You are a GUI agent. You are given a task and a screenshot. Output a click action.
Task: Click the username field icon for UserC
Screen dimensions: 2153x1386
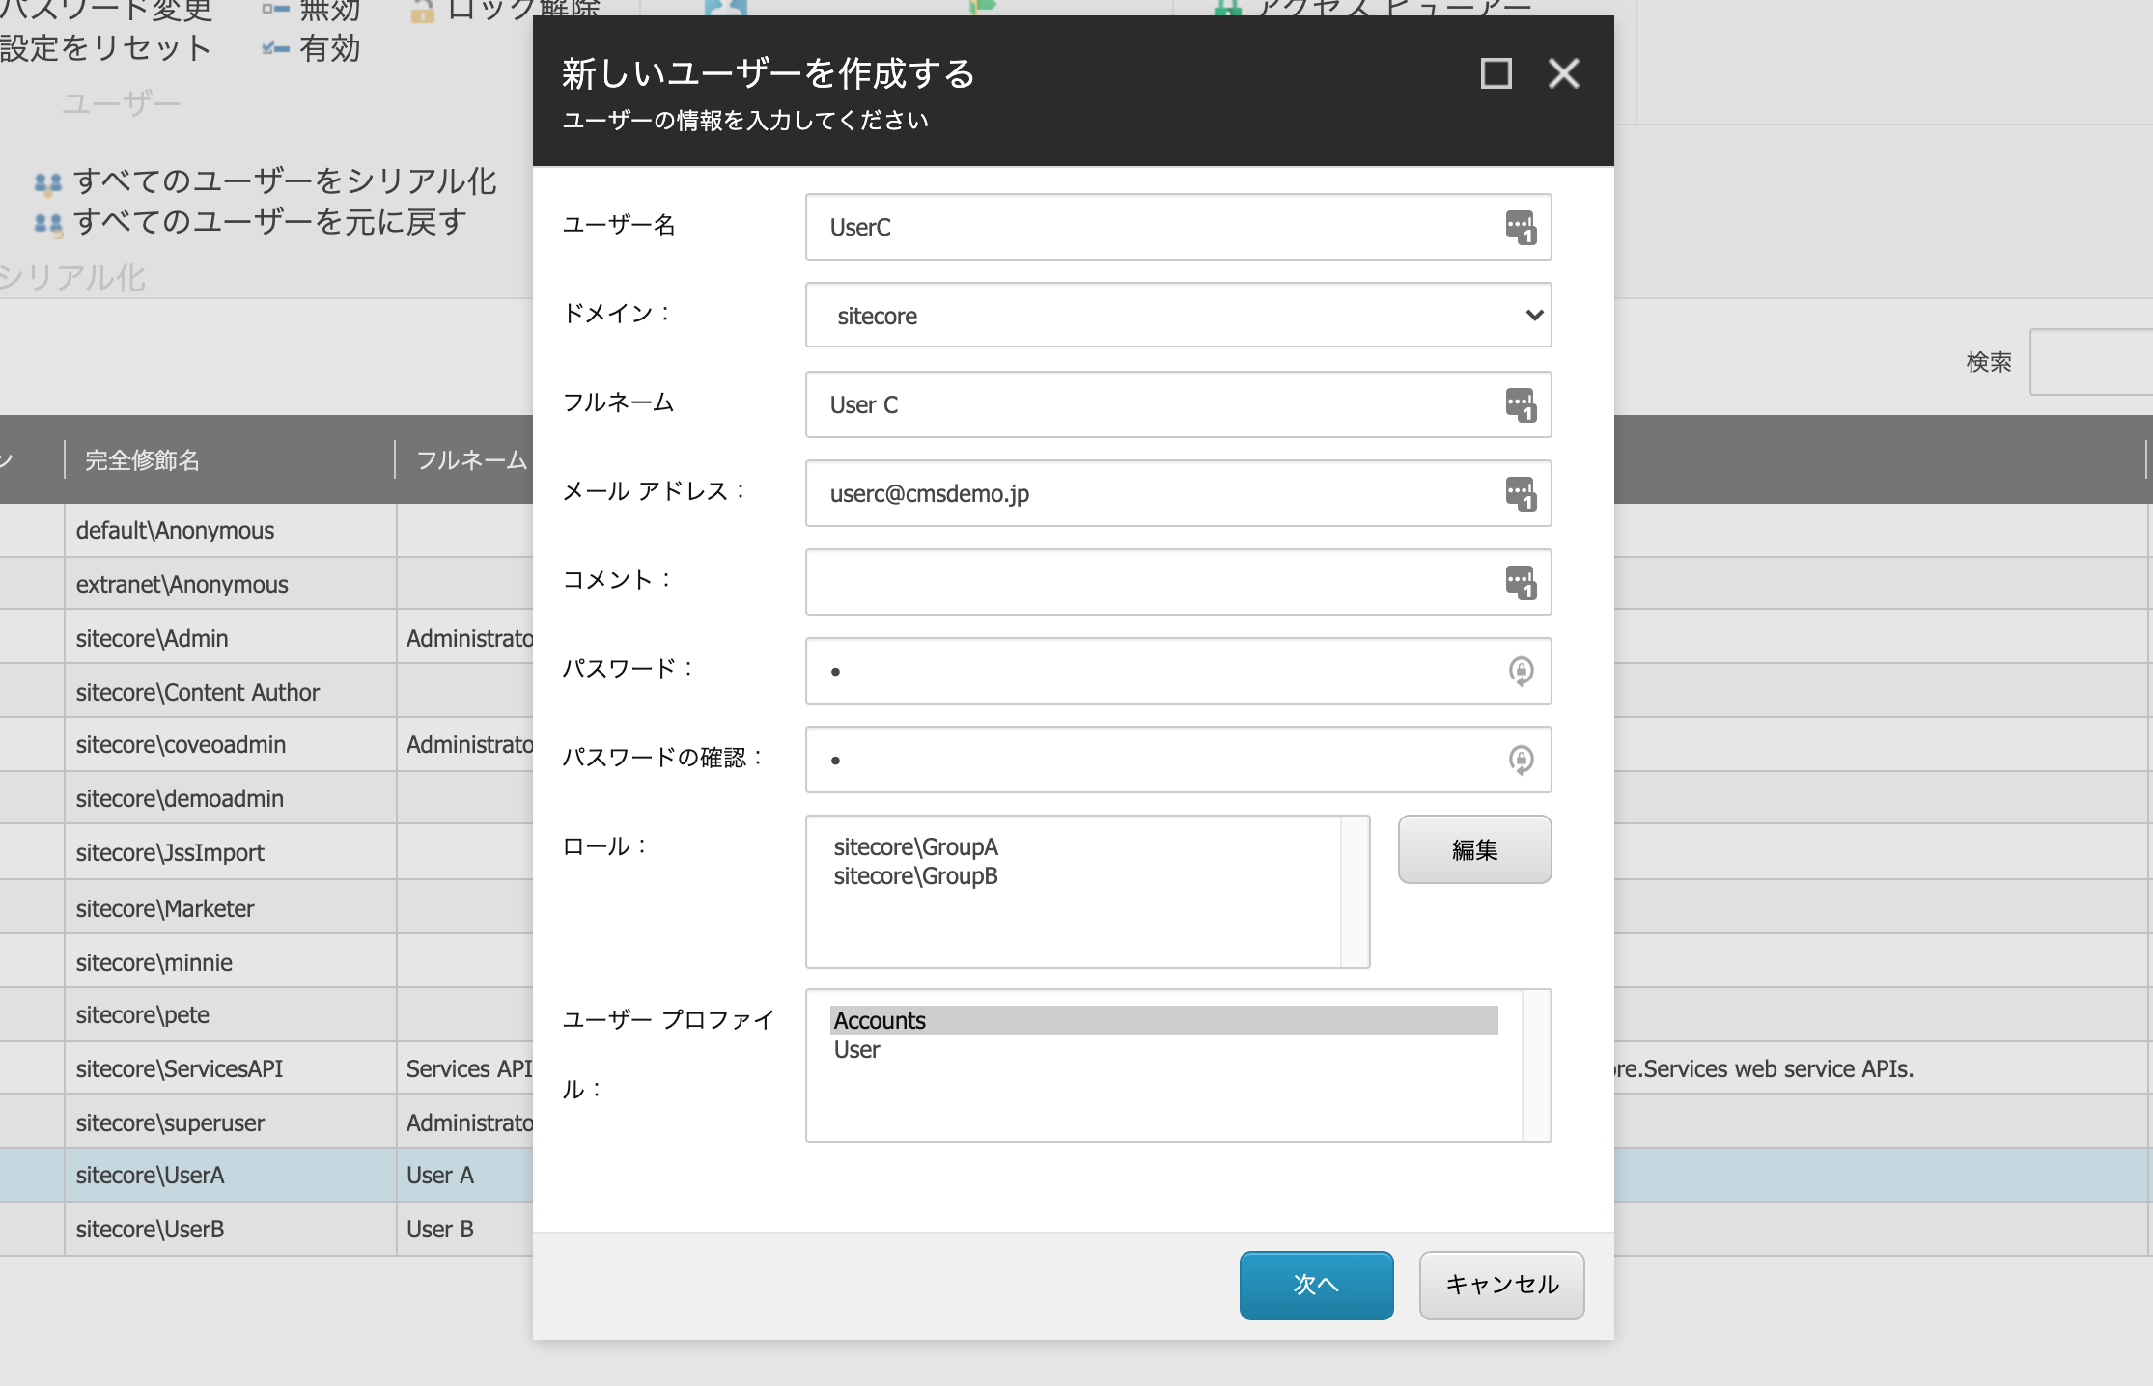tap(1518, 225)
